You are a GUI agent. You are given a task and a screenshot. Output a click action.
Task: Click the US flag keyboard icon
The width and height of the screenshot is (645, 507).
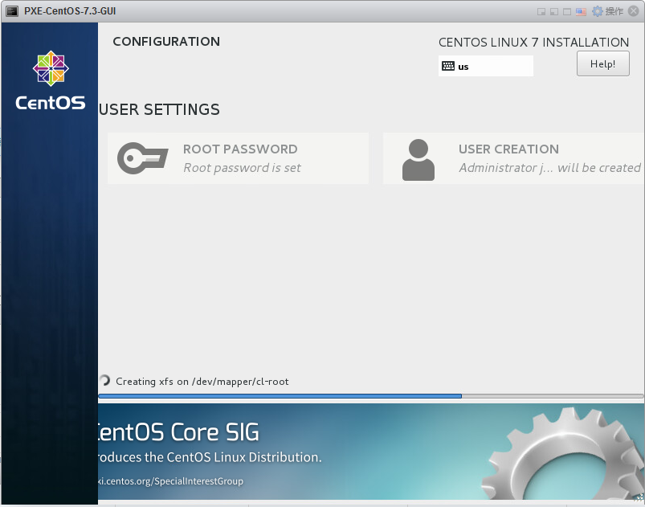coord(581,11)
